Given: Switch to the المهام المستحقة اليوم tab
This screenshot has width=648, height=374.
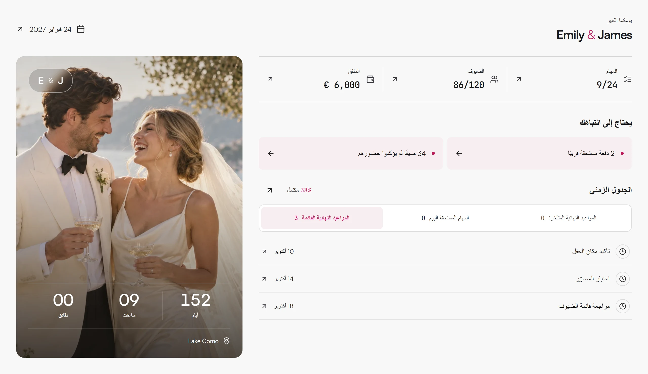Looking at the screenshot, I should coord(445,218).
